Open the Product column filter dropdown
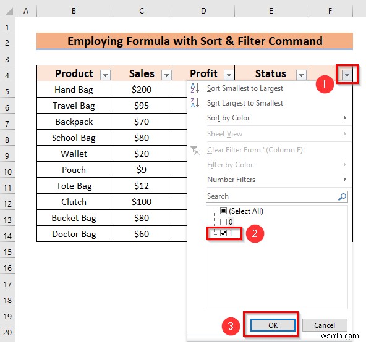This screenshot has width=366, height=342. point(105,75)
